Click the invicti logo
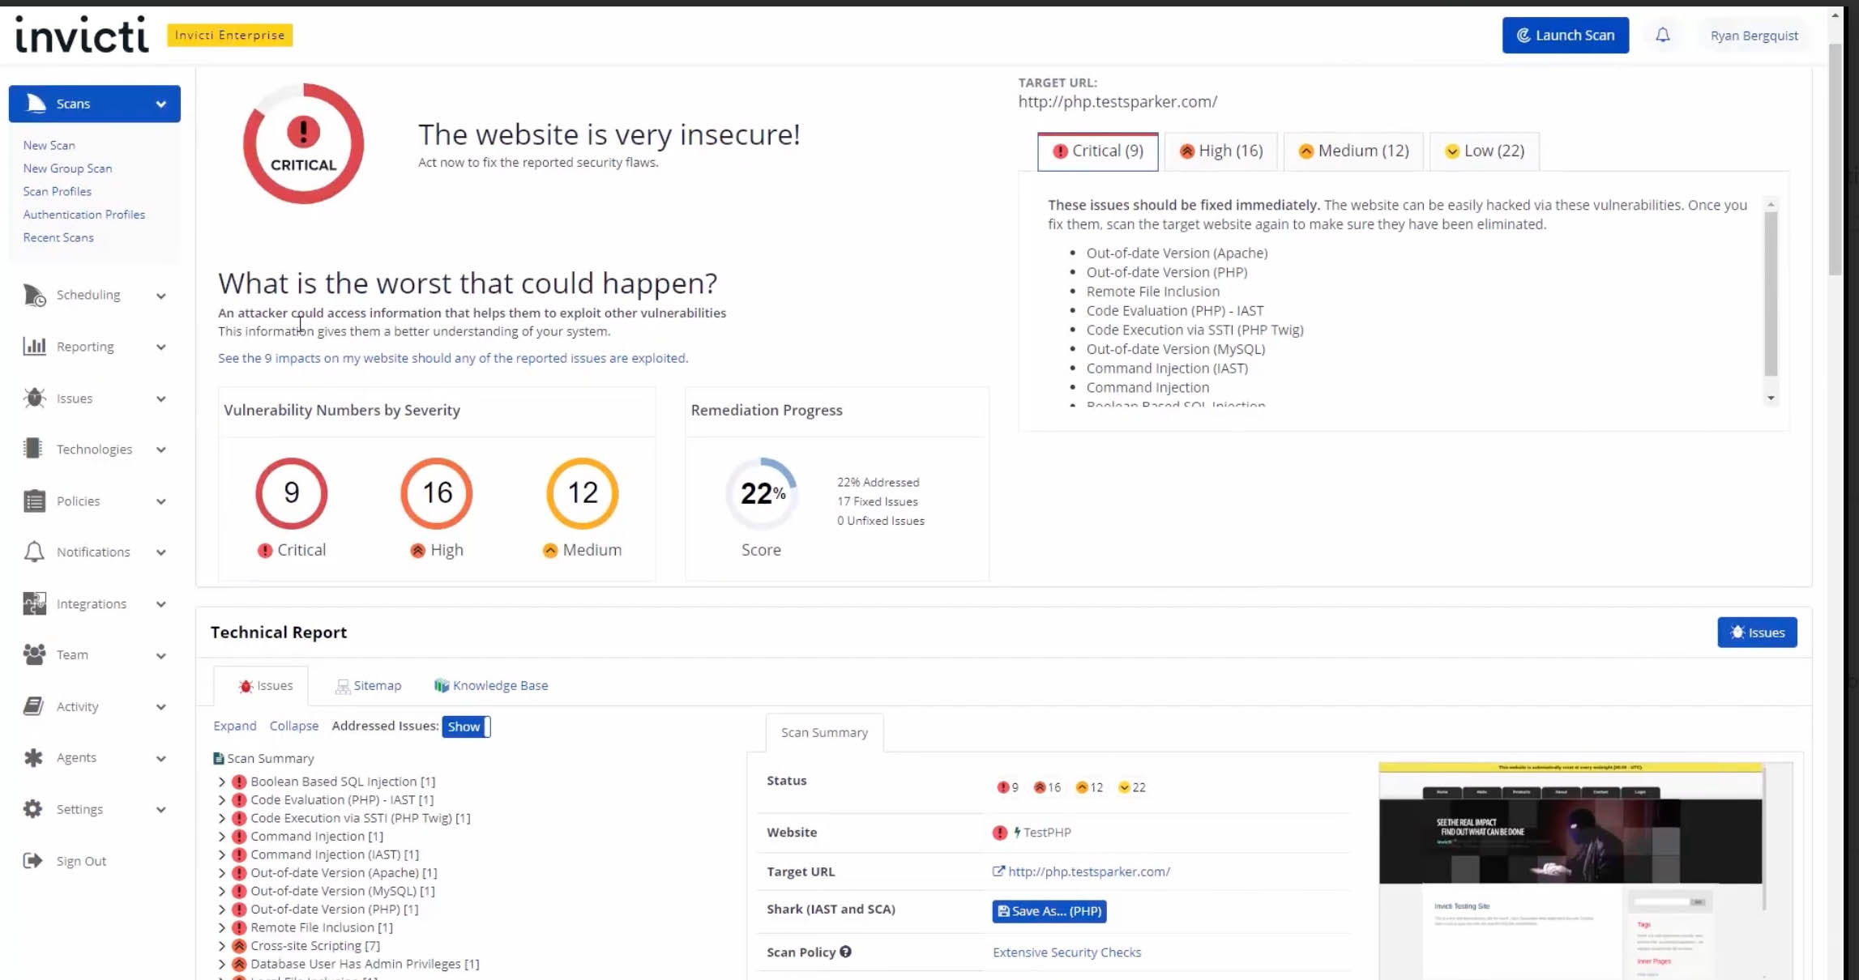This screenshot has width=1859, height=980. pyautogui.click(x=82, y=34)
